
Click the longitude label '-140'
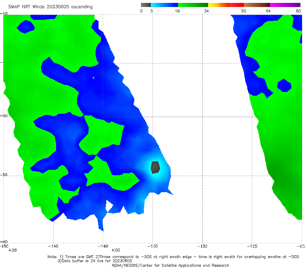click(103, 246)
